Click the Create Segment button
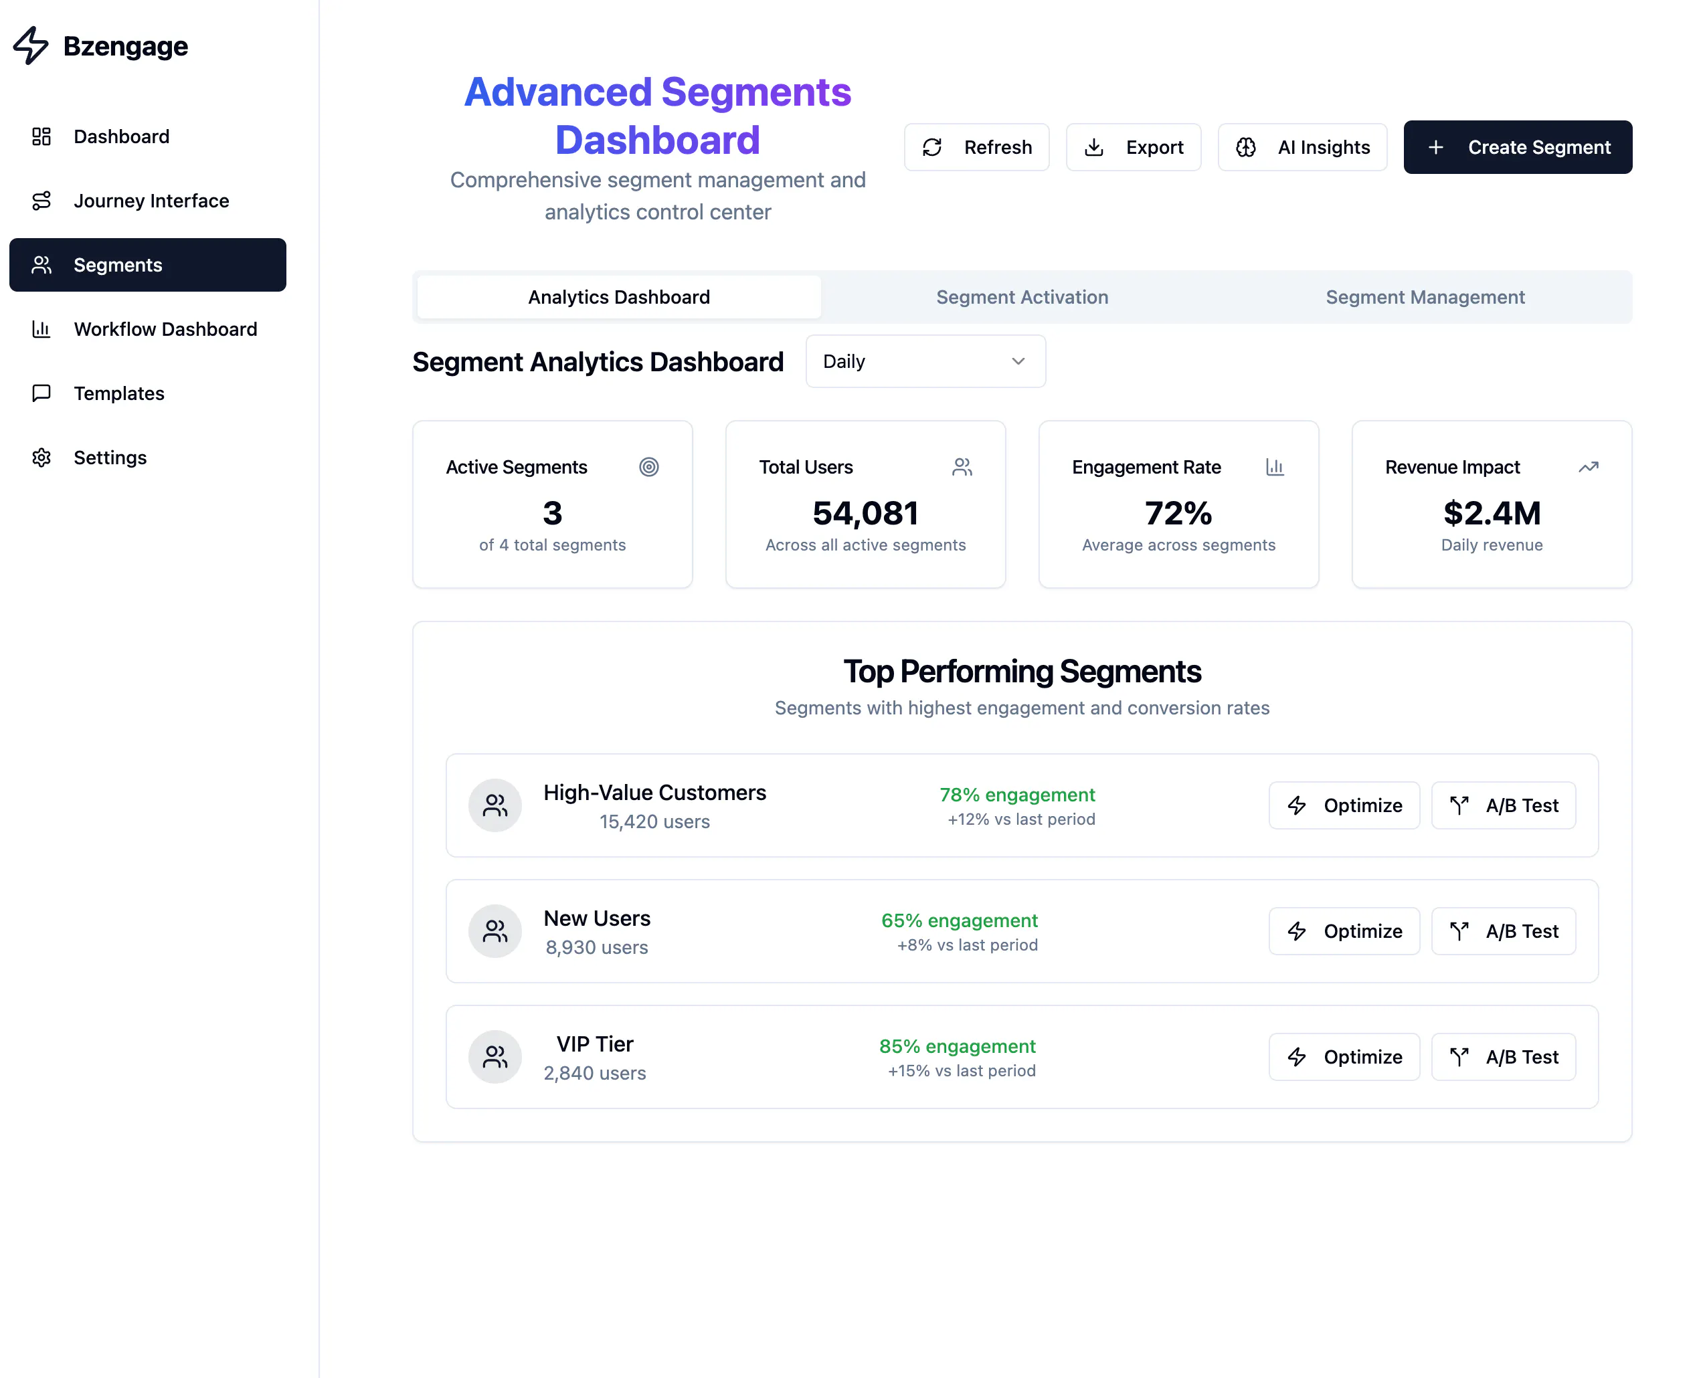 pyautogui.click(x=1518, y=147)
